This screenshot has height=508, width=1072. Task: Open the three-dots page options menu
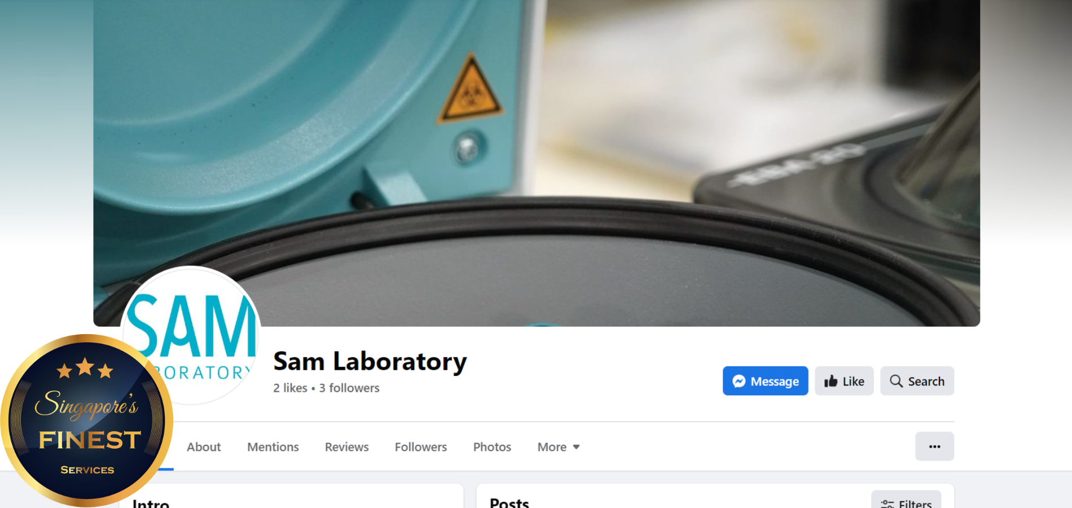coord(934,446)
